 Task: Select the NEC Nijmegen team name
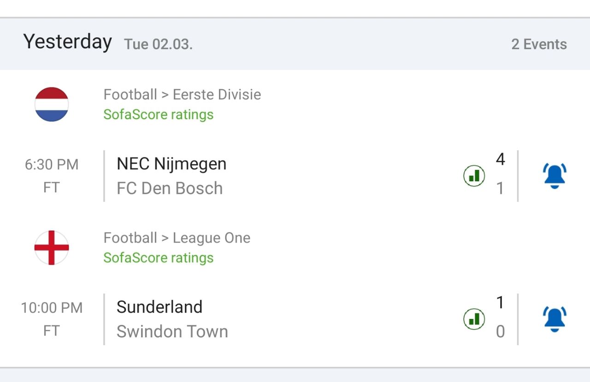point(171,164)
